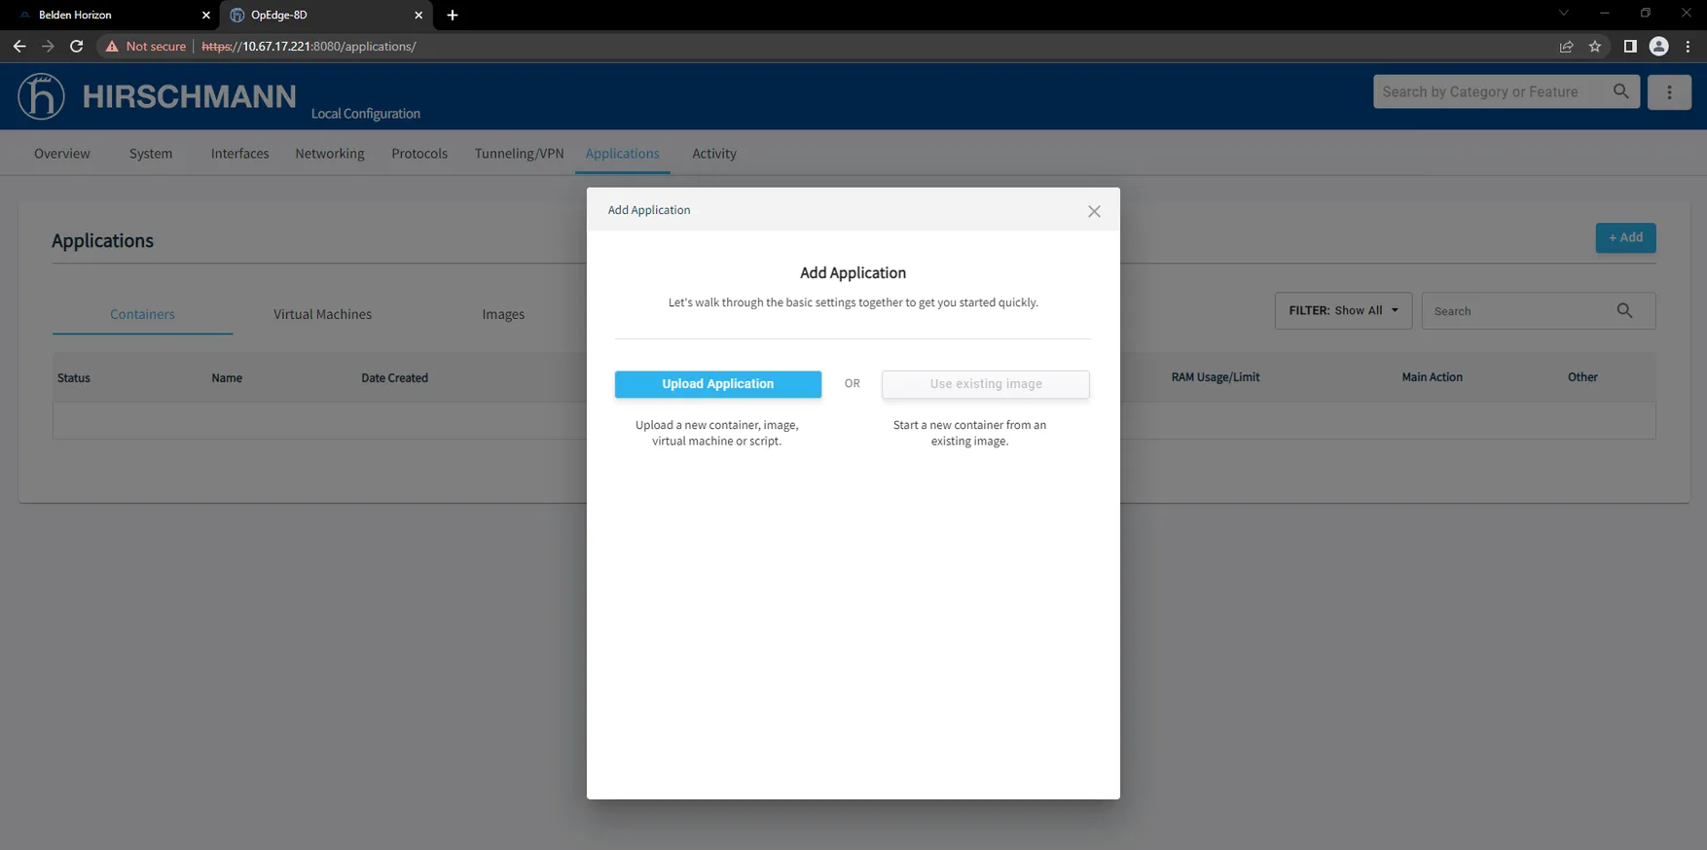Image resolution: width=1707 pixels, height=850 pixels.
Task: Open the Protocols tab
Action: [x=419, y=154]
